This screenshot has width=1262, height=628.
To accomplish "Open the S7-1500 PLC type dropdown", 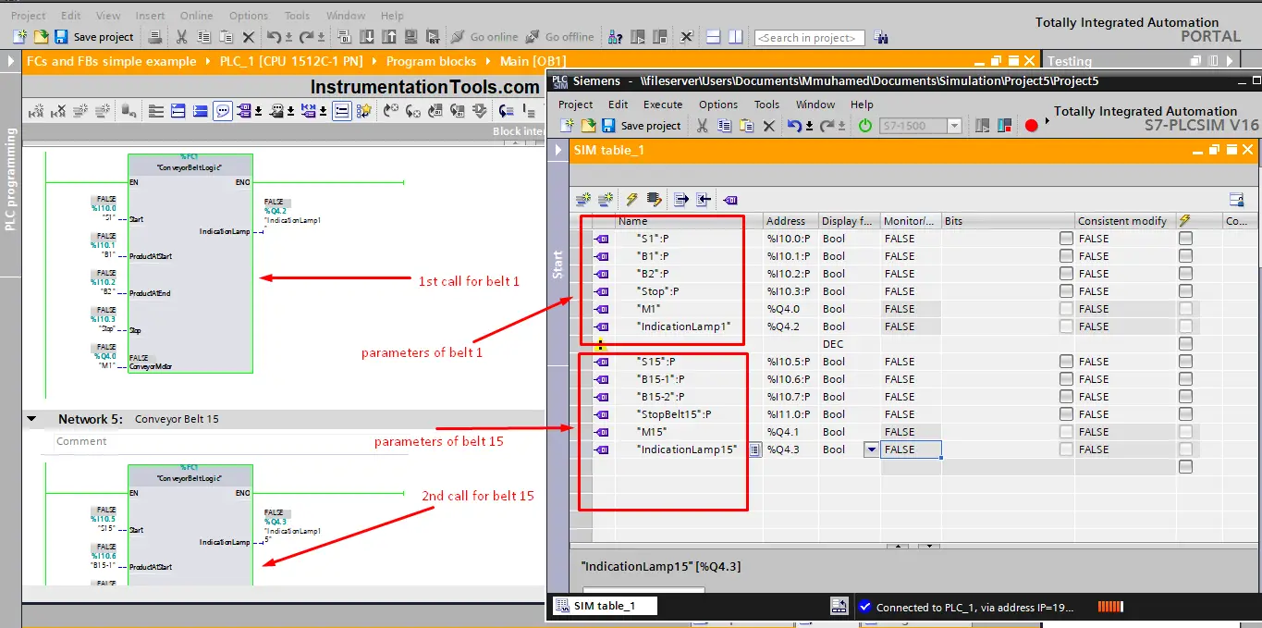I will pos(954,126).
